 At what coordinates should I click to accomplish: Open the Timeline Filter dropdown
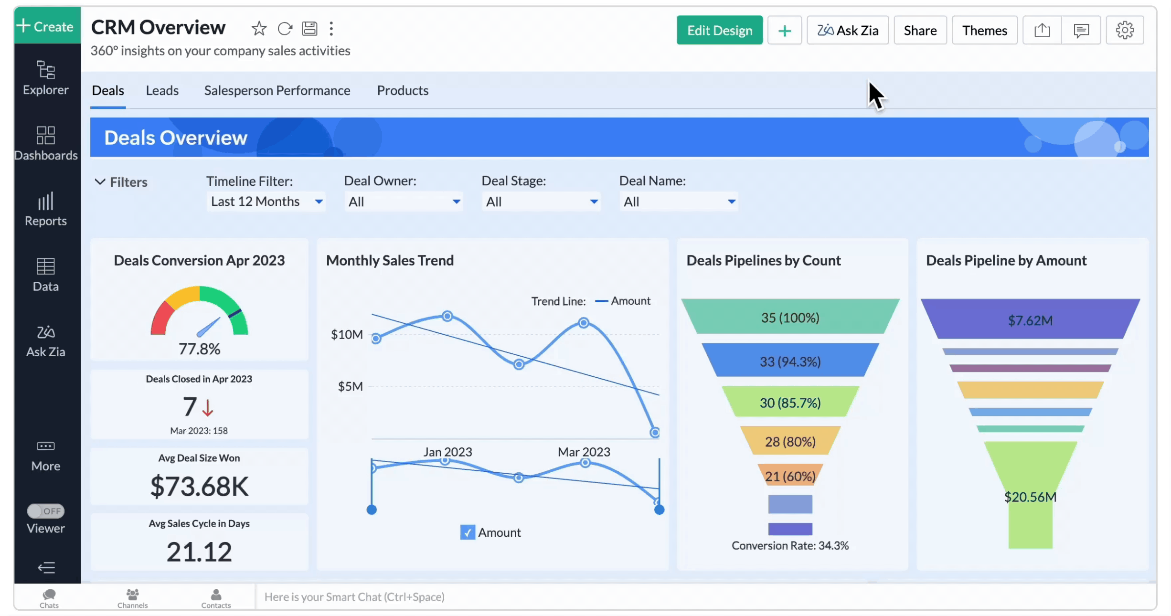click(x=263, y=202)
